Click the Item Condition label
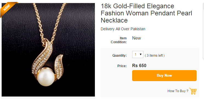The height and width of the screenshot is (99, 204). coord(119,40)
